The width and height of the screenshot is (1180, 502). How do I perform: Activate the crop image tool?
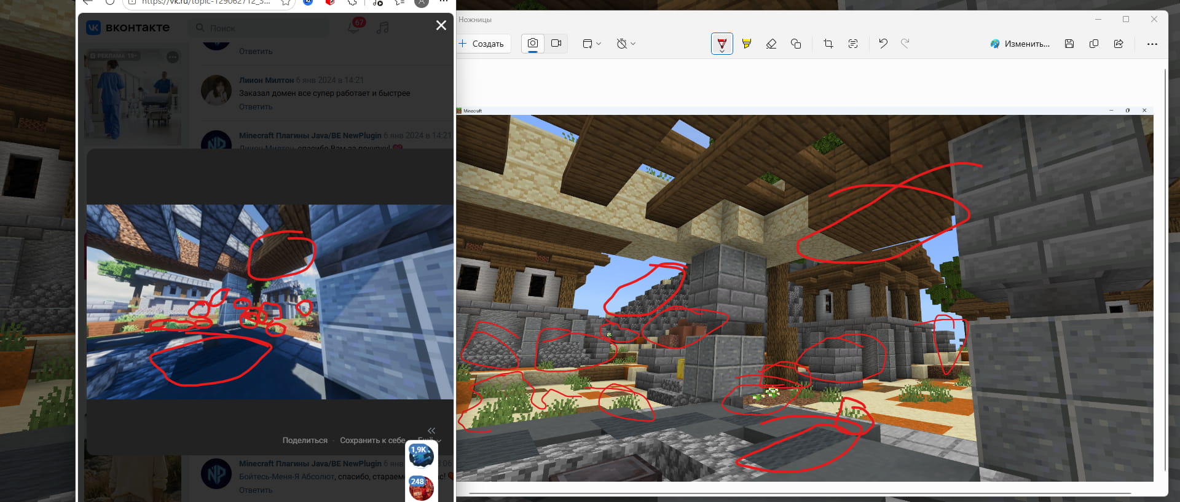(x=828, y=44)
